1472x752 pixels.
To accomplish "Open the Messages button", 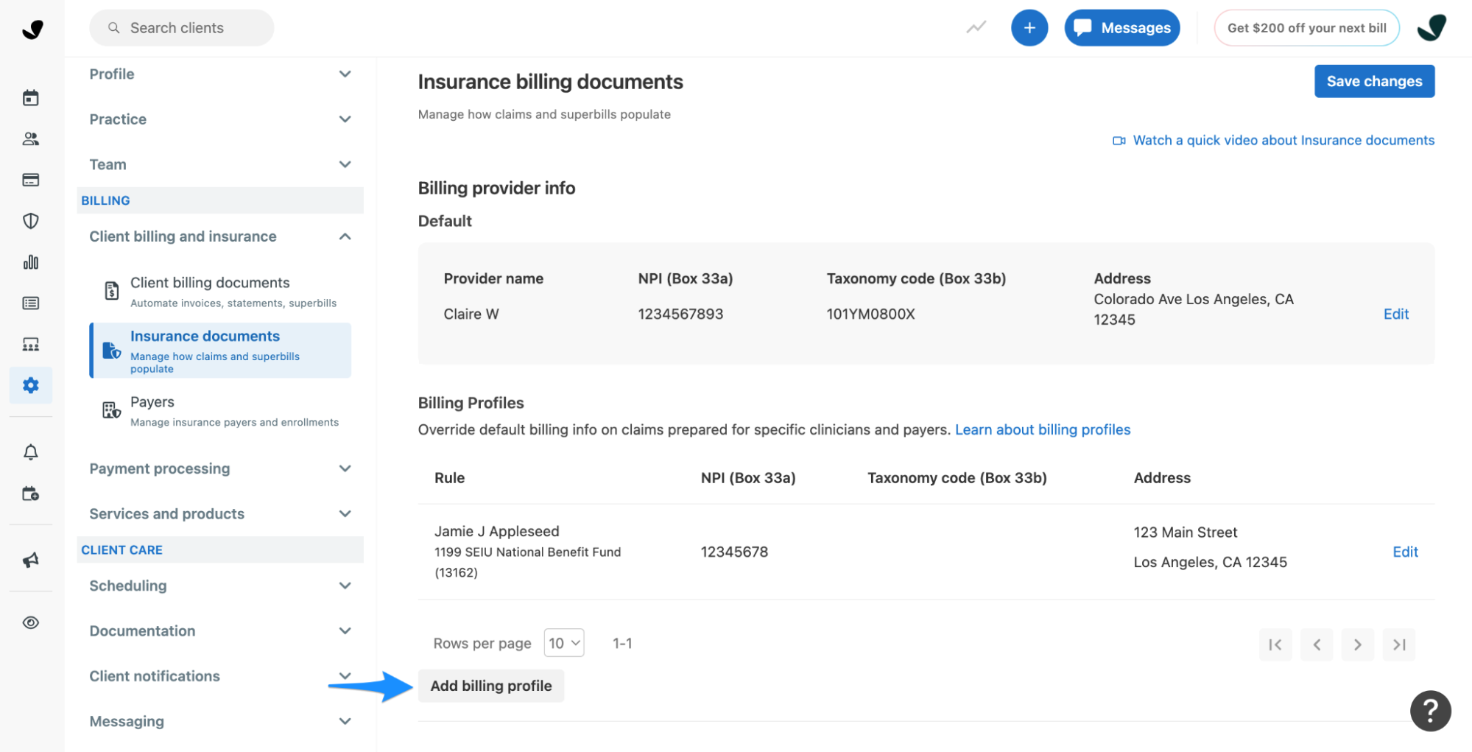I will [1122, 28].
